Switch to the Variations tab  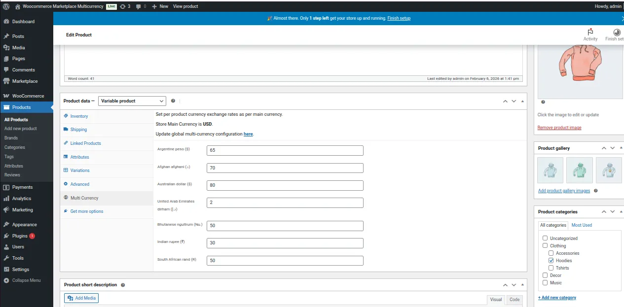80,171
